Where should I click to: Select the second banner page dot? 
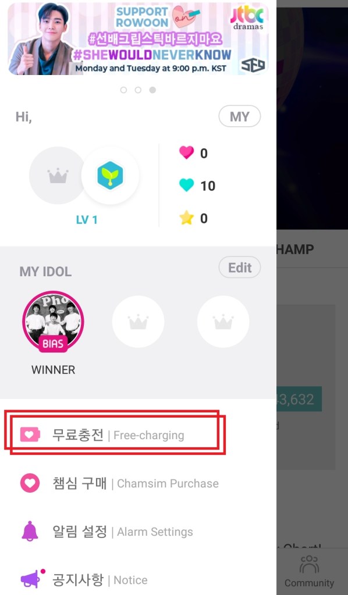[x=138, y=90]
